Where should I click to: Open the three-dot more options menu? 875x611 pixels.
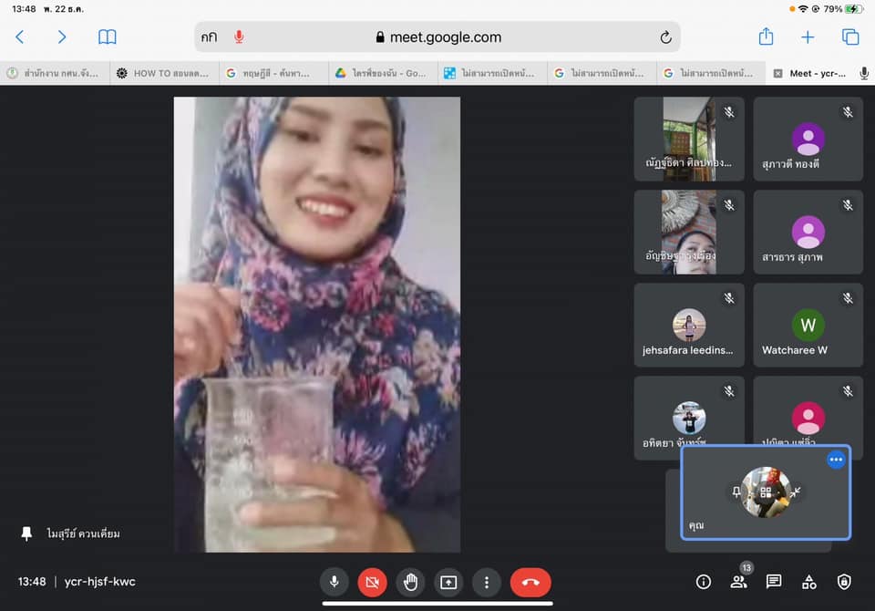(487, 582)
